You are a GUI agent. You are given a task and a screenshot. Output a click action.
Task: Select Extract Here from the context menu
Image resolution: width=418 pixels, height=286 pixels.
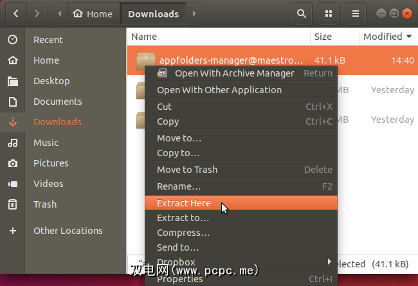click(184, 203)
